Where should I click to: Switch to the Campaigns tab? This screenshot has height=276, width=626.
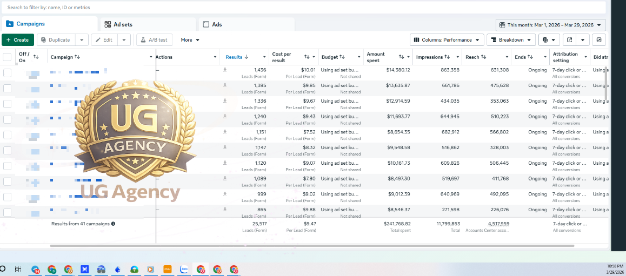point(50,24)
